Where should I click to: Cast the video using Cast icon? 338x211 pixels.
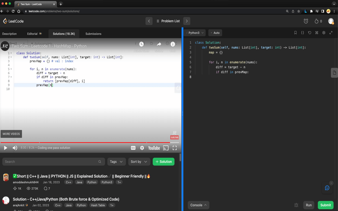[x=166, y=148]
